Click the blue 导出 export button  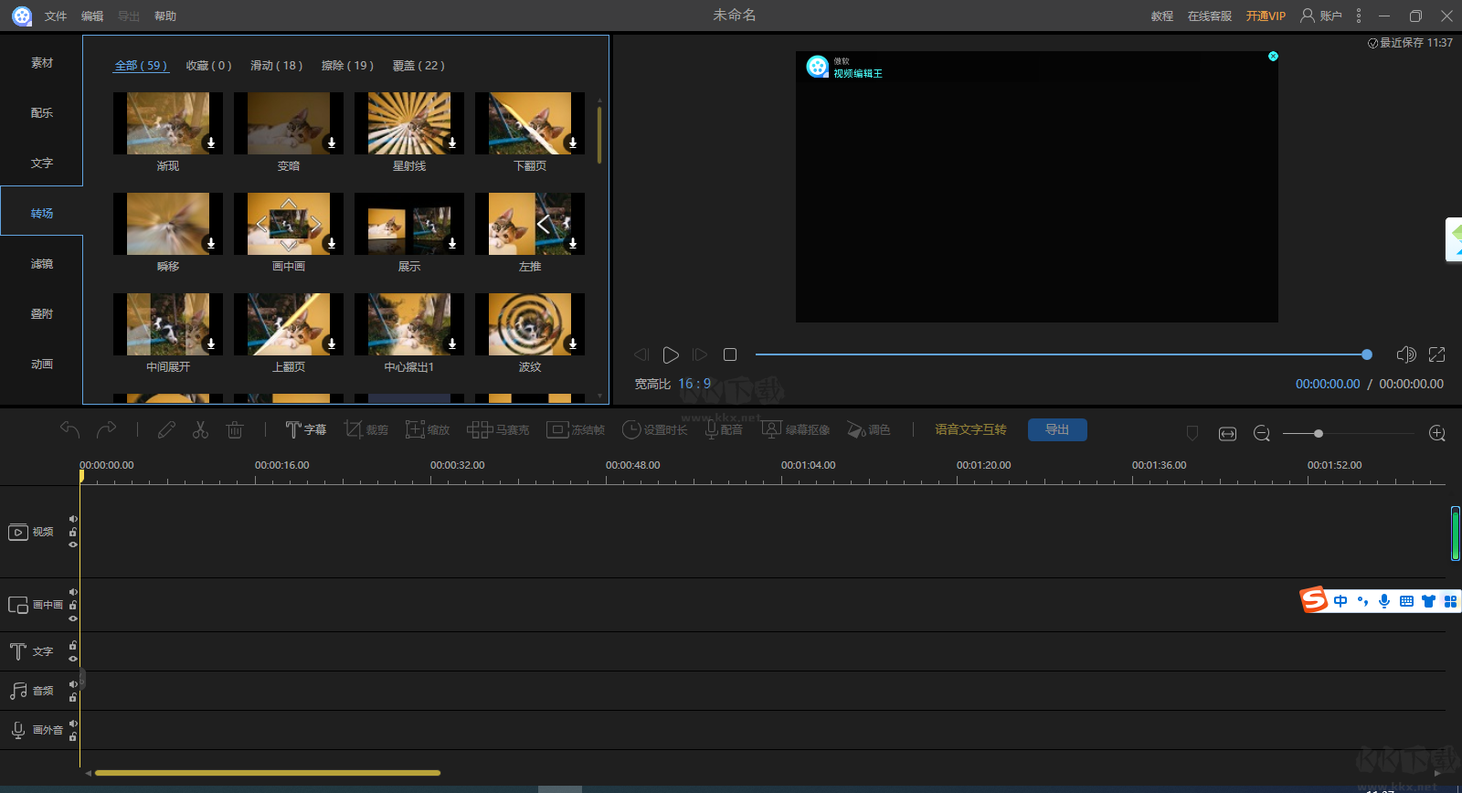pos(1057,429)
